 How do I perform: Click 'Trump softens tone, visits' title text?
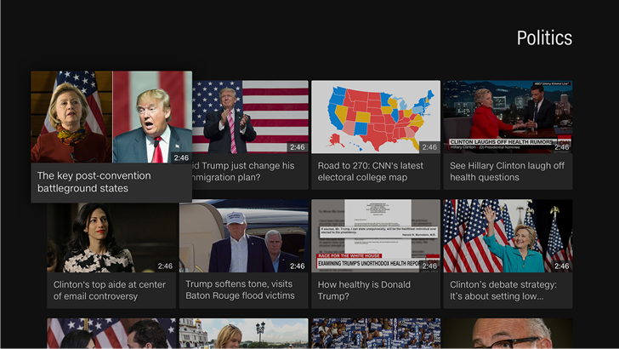click(x=239, y=283)
